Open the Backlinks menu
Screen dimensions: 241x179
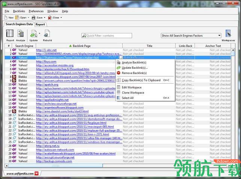(x=19, y=11)
